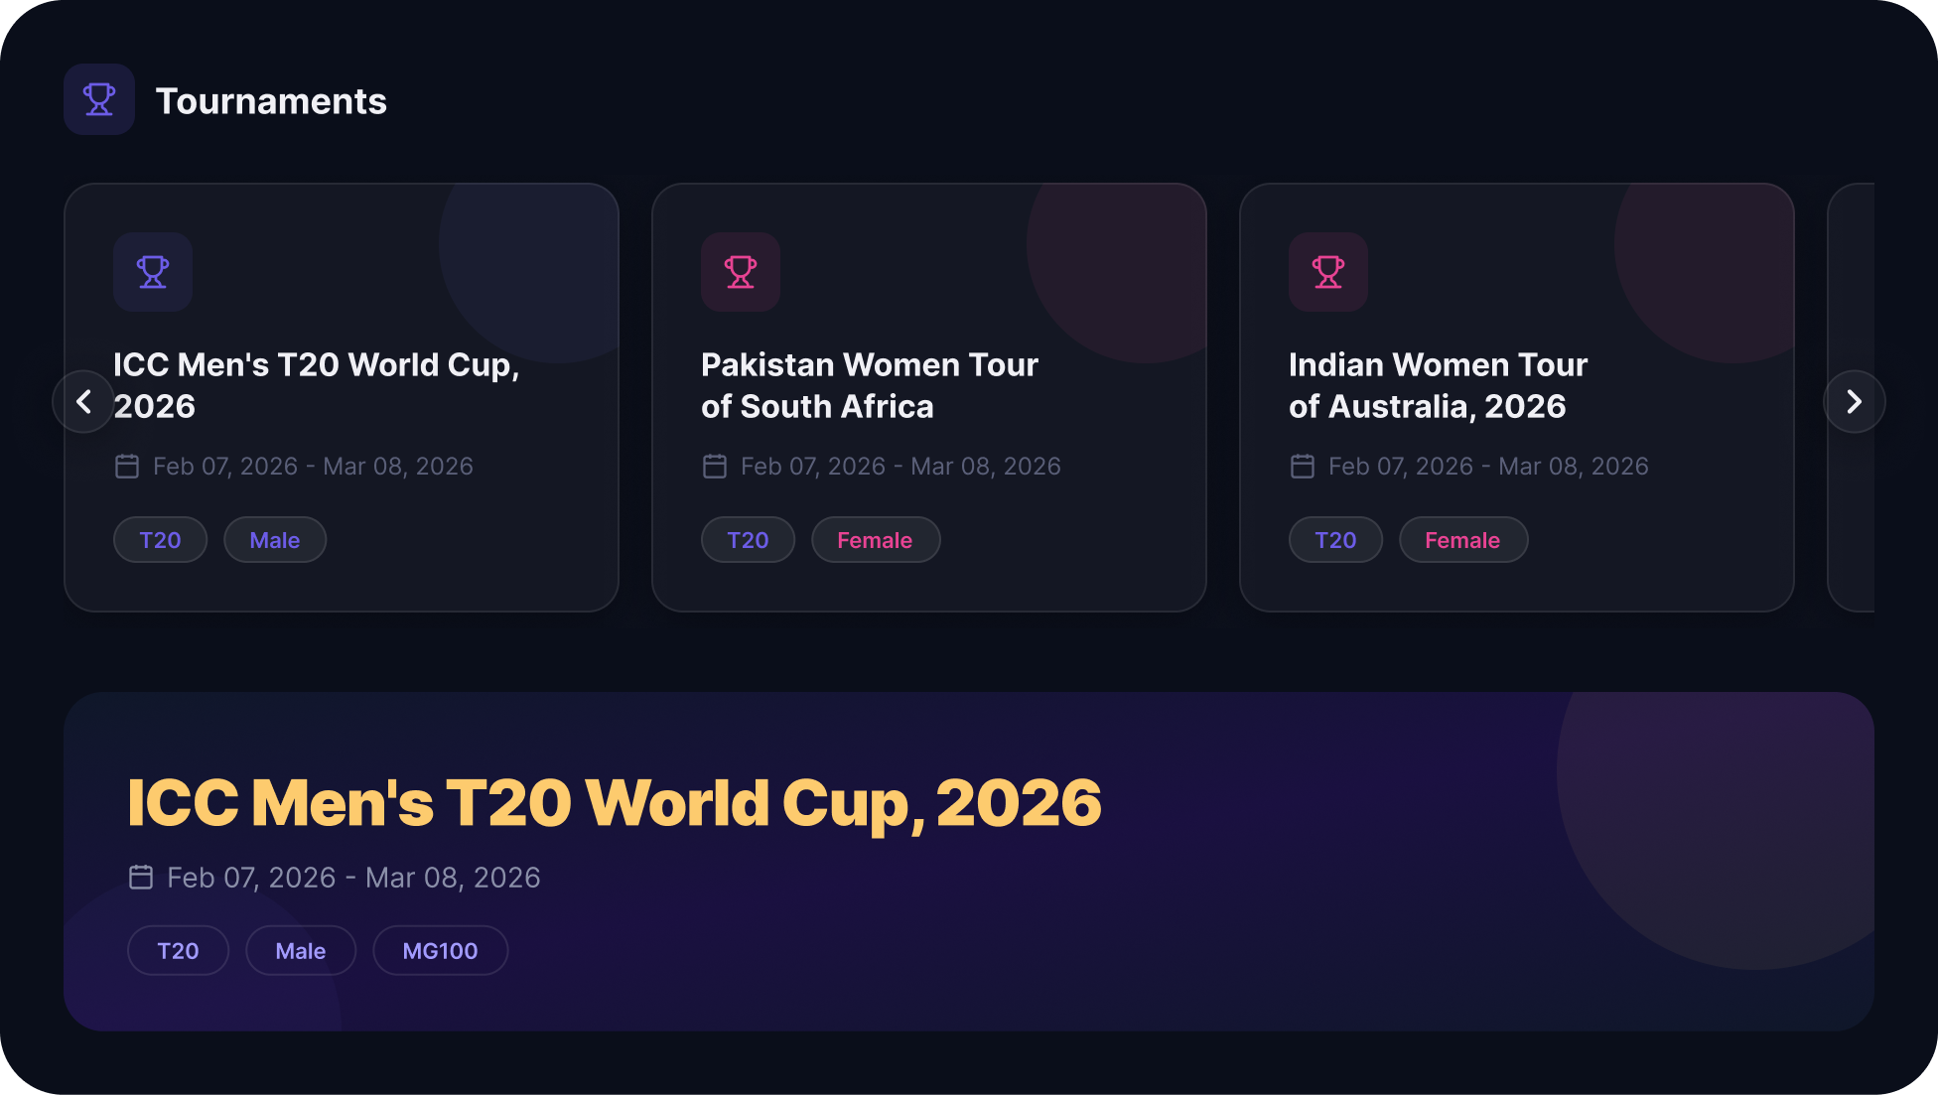Toggle the Male tag on ICC Men's card

click(274, 539)
